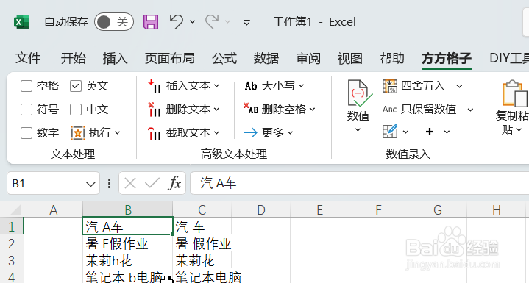Click the formula bar Enter checkmark icon

(x=152, y=183)
